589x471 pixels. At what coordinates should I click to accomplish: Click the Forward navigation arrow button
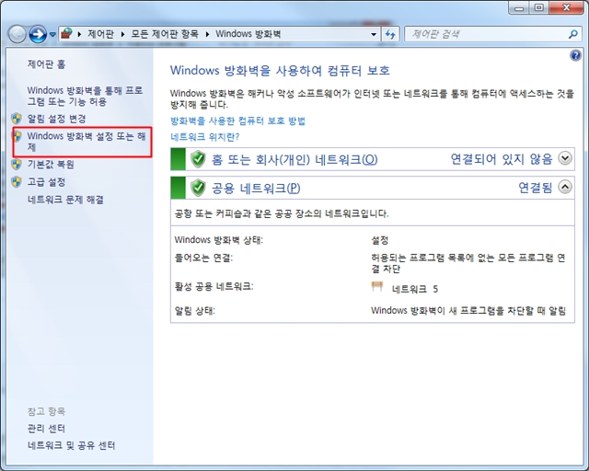tap(38, 35)
